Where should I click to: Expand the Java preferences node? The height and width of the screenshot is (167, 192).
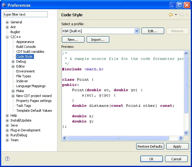[7, 125]
